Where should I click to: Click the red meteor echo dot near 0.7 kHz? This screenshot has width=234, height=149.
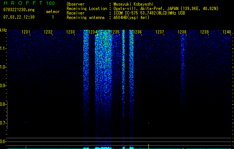148,123
